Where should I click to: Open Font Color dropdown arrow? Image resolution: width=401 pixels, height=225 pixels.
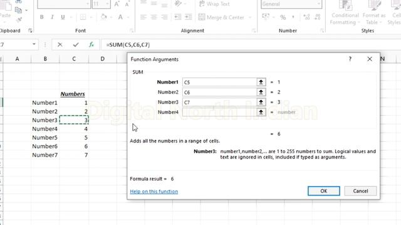pyautogui.click(x=128, y=17)
